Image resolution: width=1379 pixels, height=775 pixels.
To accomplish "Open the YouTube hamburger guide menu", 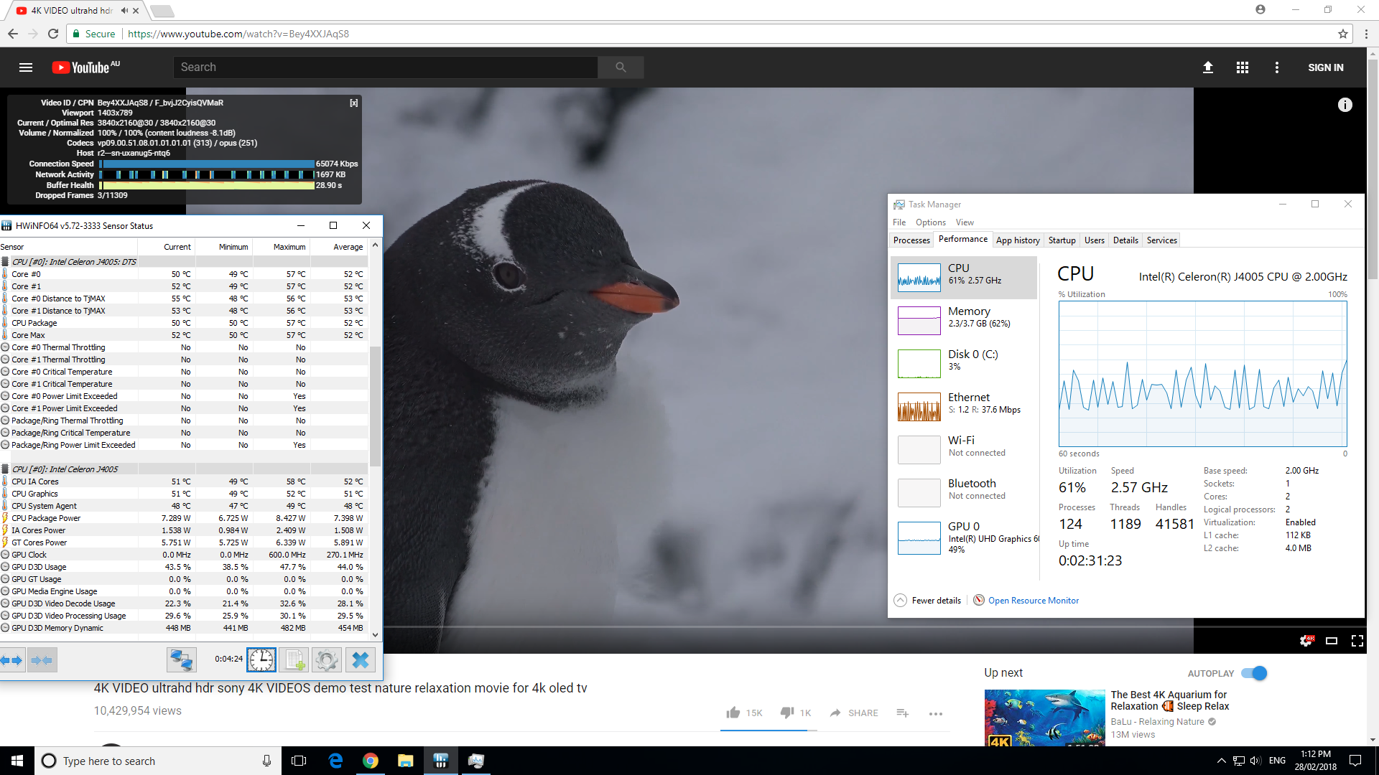I will pos(26,67).
